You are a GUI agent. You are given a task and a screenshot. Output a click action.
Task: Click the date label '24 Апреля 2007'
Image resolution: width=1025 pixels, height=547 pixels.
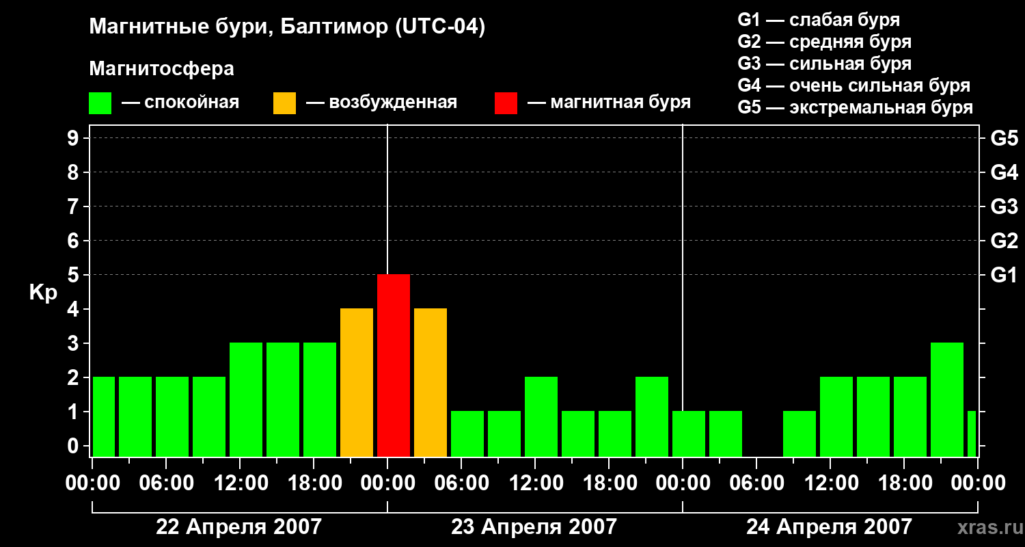coord(829,527)
